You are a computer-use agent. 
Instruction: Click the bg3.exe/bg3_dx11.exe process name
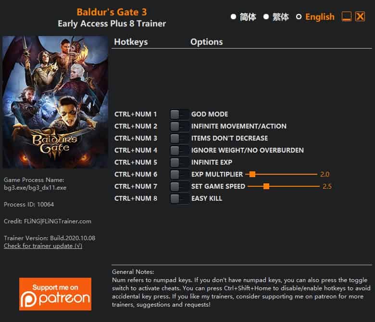[x=35, y=188]
